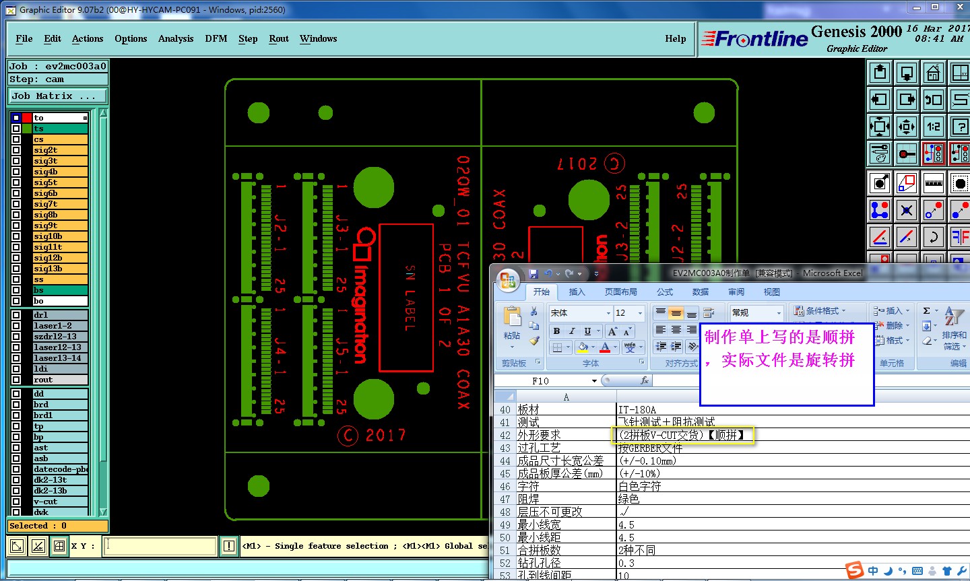
Task: Click the Help button in Graphic Editor
Action: [x=676, y=39]
